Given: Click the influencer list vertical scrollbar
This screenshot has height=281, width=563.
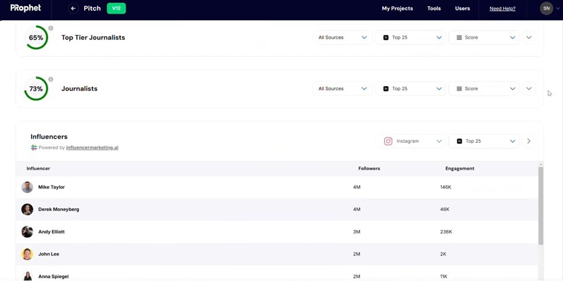Looking at the screenshot, I should [x=541, y=205].
